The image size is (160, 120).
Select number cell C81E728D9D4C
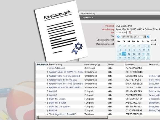[134, 72]
